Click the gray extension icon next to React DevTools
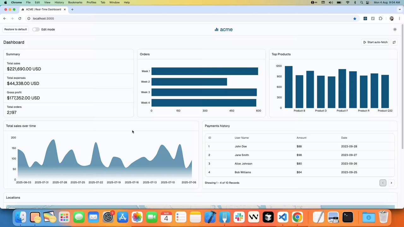This screenshot has height=227, width=404. pyautogui.click(x=373, y=19)
